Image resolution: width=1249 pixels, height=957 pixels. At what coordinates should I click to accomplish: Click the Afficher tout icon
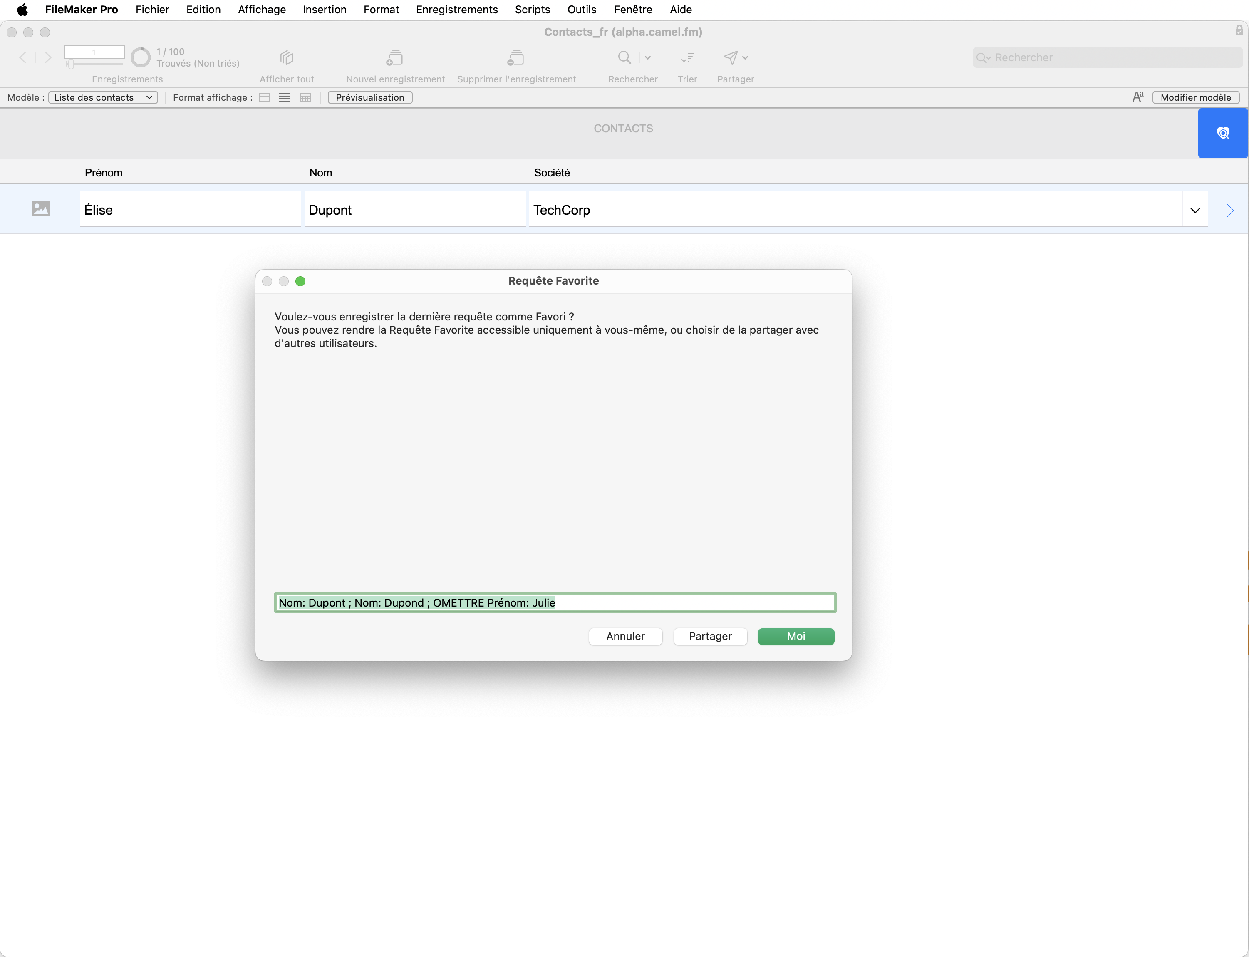tap(287, 57)
